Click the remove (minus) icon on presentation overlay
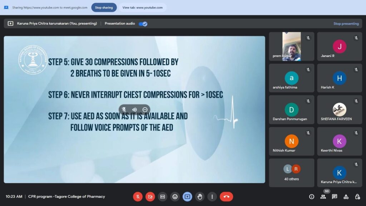This screenshot has height=206, width=366. 145,109
